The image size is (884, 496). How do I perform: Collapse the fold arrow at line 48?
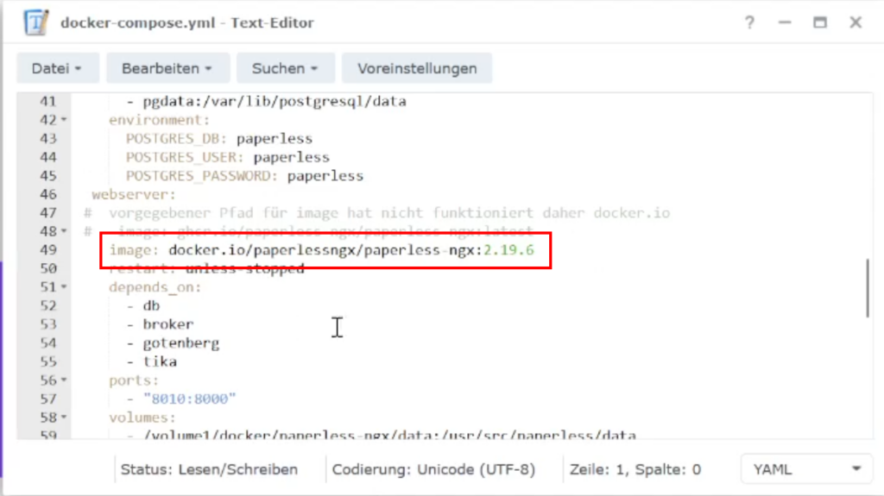point(64,231)
